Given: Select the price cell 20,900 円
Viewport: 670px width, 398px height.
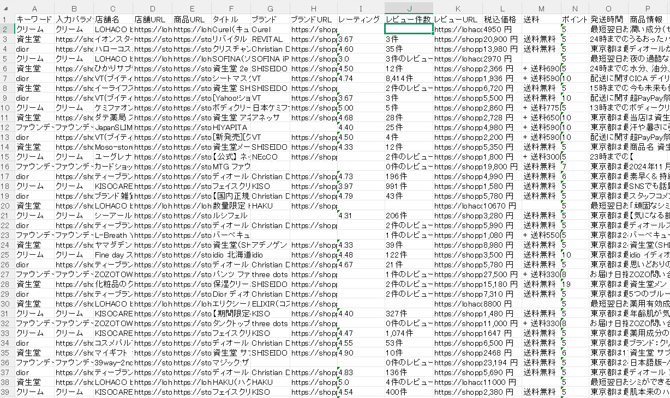Looking at the screenshot, I should tap(502, 39).
